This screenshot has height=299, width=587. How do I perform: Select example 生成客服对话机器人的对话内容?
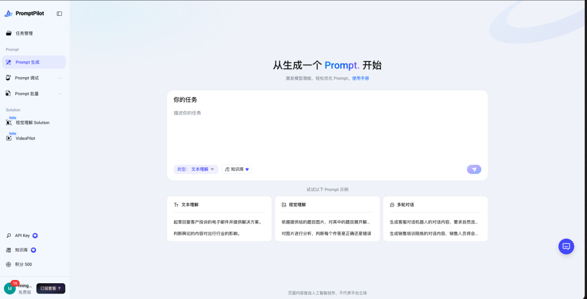(434, 222)
